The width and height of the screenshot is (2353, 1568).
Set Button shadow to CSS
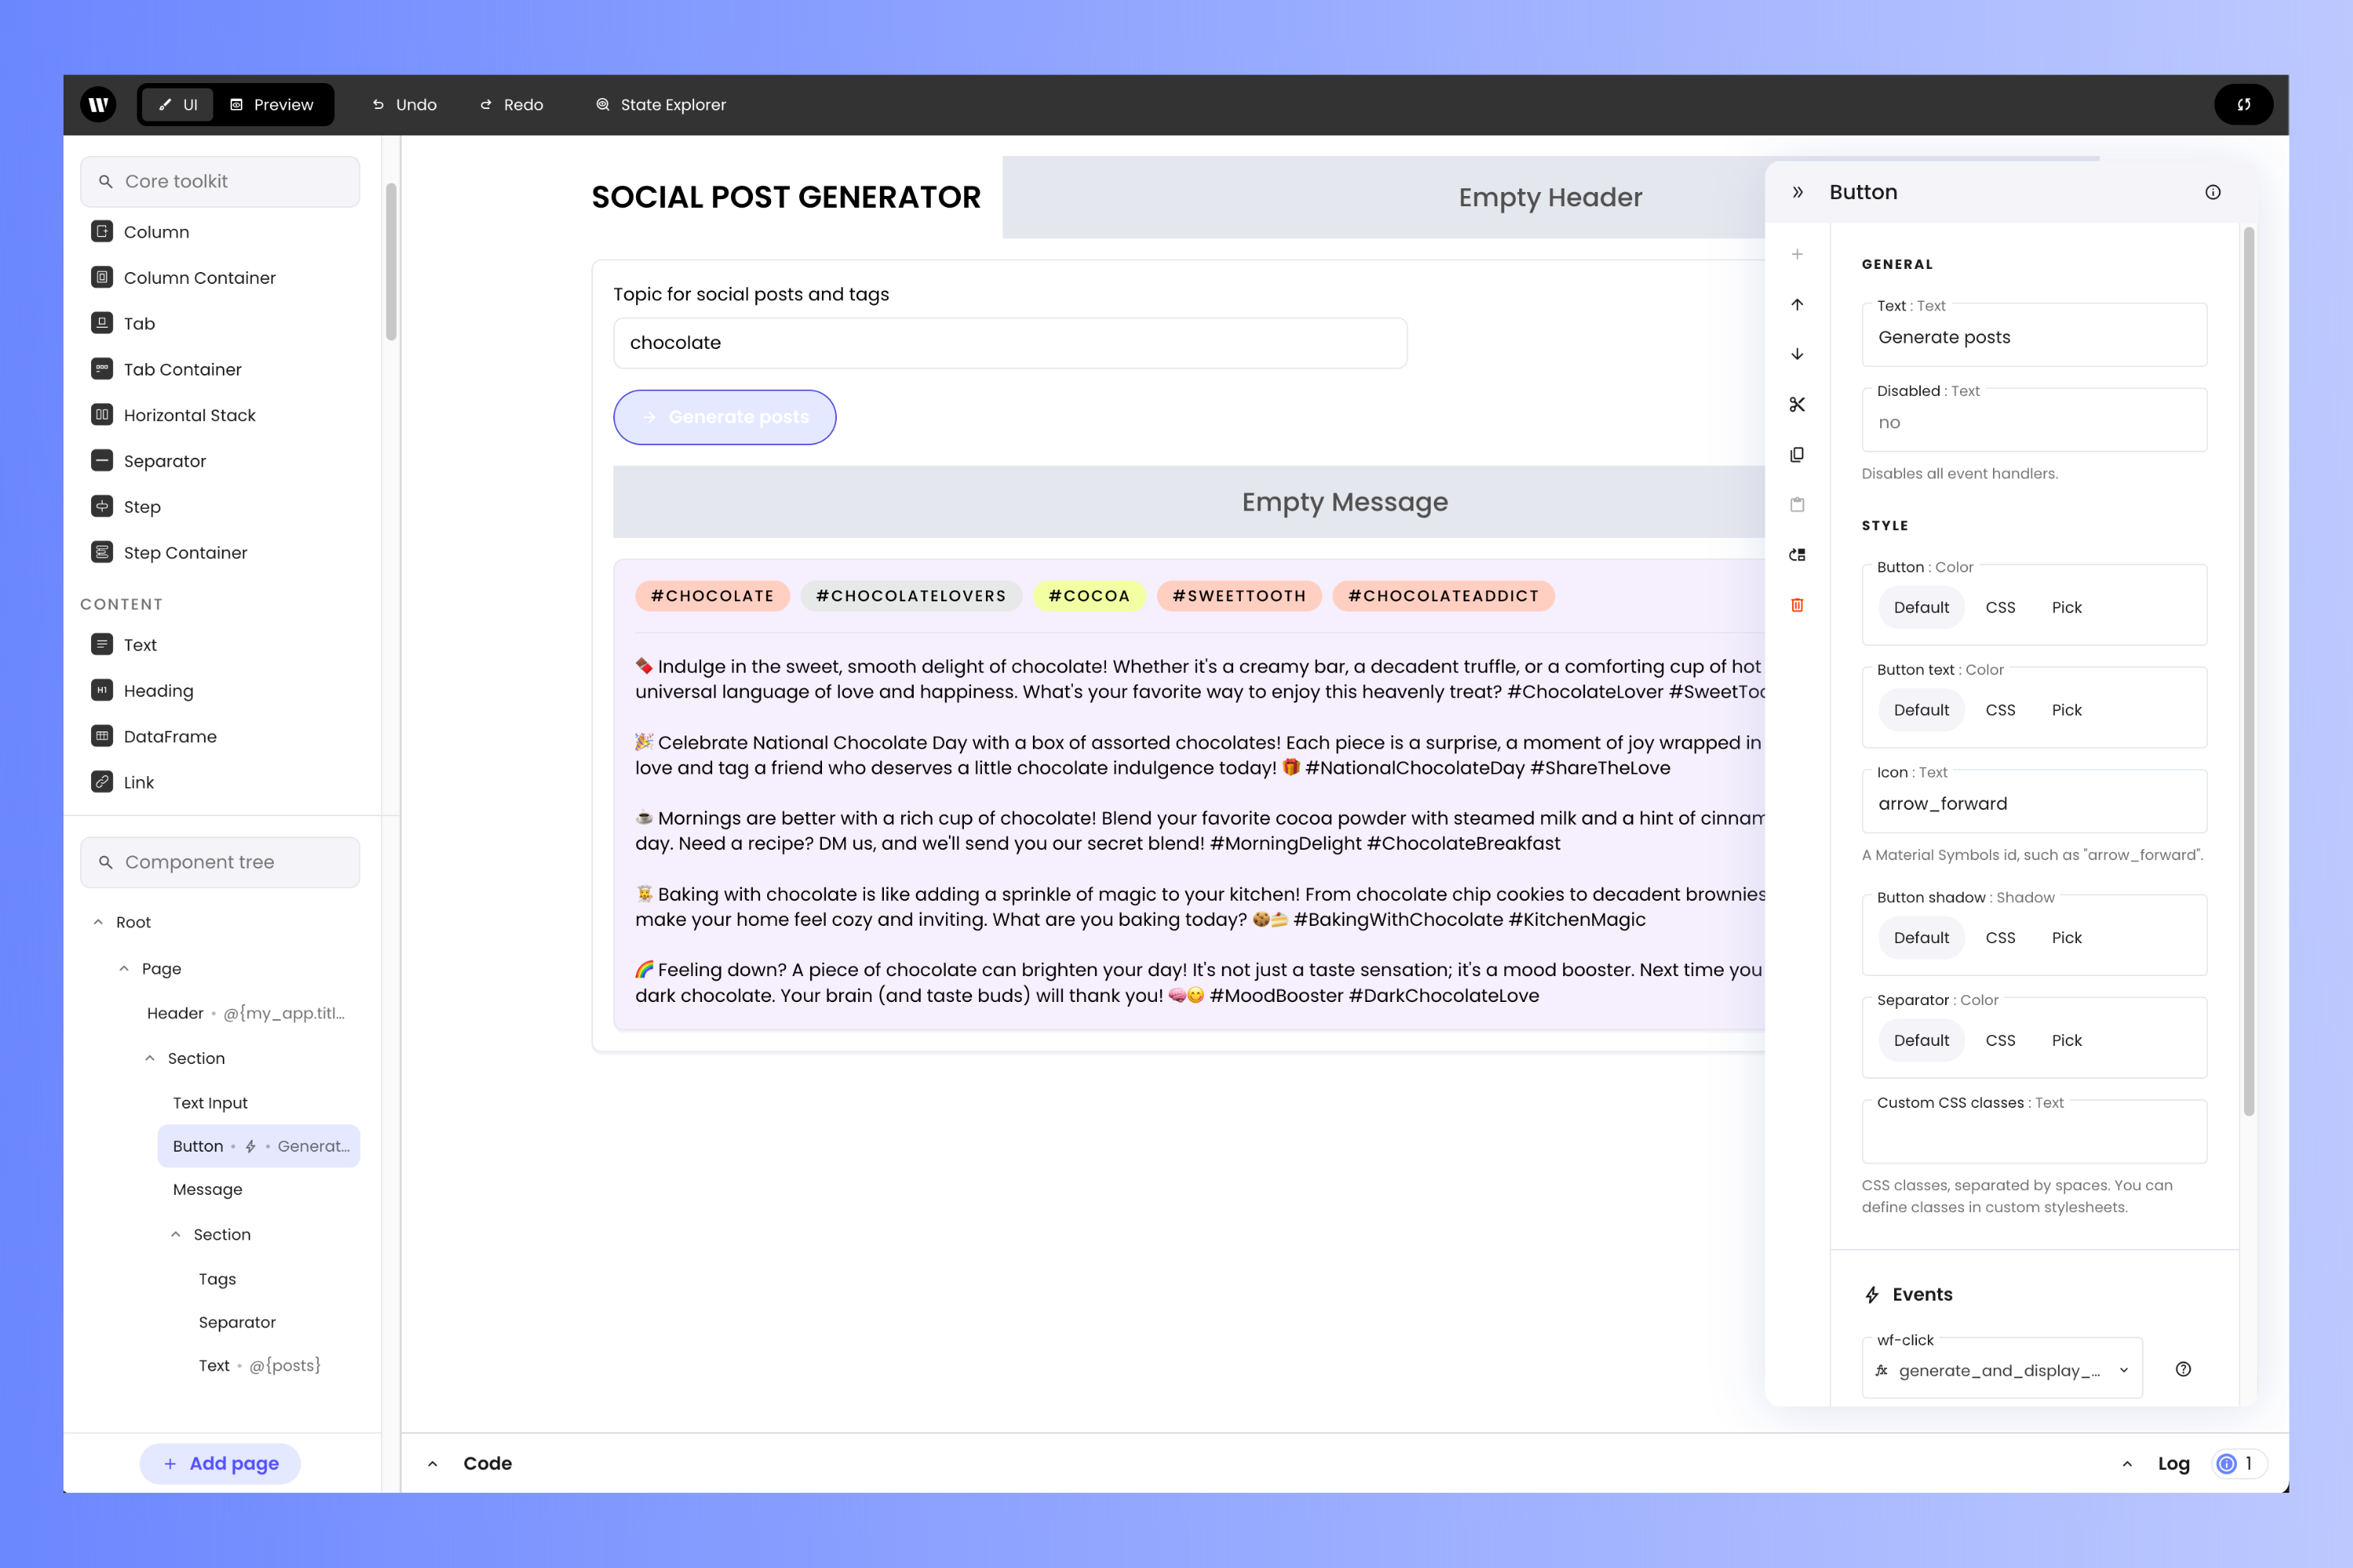point(2000,938)
